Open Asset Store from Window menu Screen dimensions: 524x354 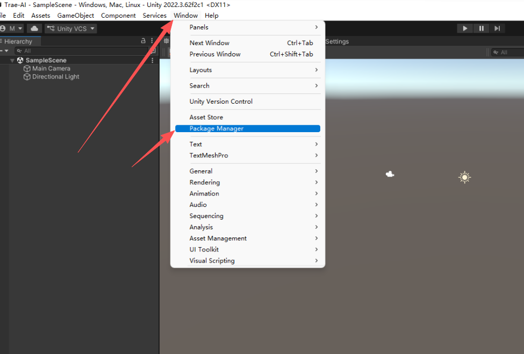click(248, 117)
